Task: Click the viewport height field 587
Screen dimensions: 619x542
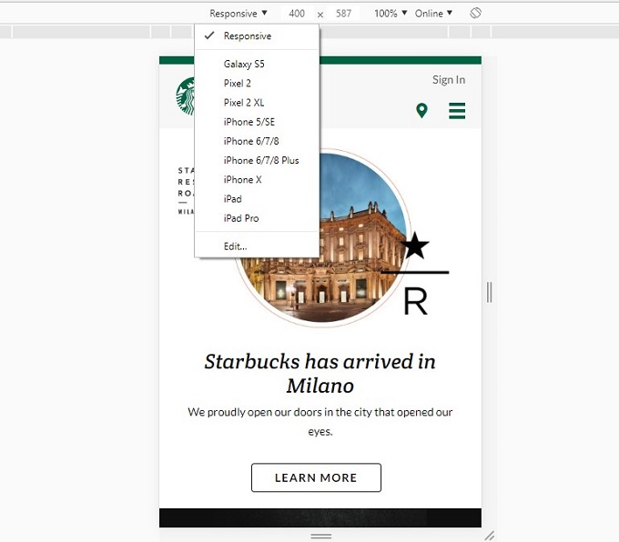Action: tap(343, 14)
